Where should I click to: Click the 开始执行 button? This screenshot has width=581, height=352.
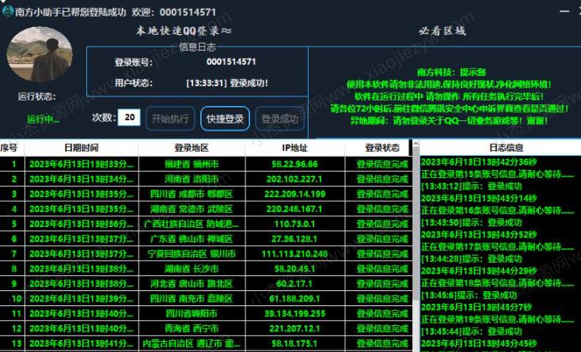coord(170,119)
